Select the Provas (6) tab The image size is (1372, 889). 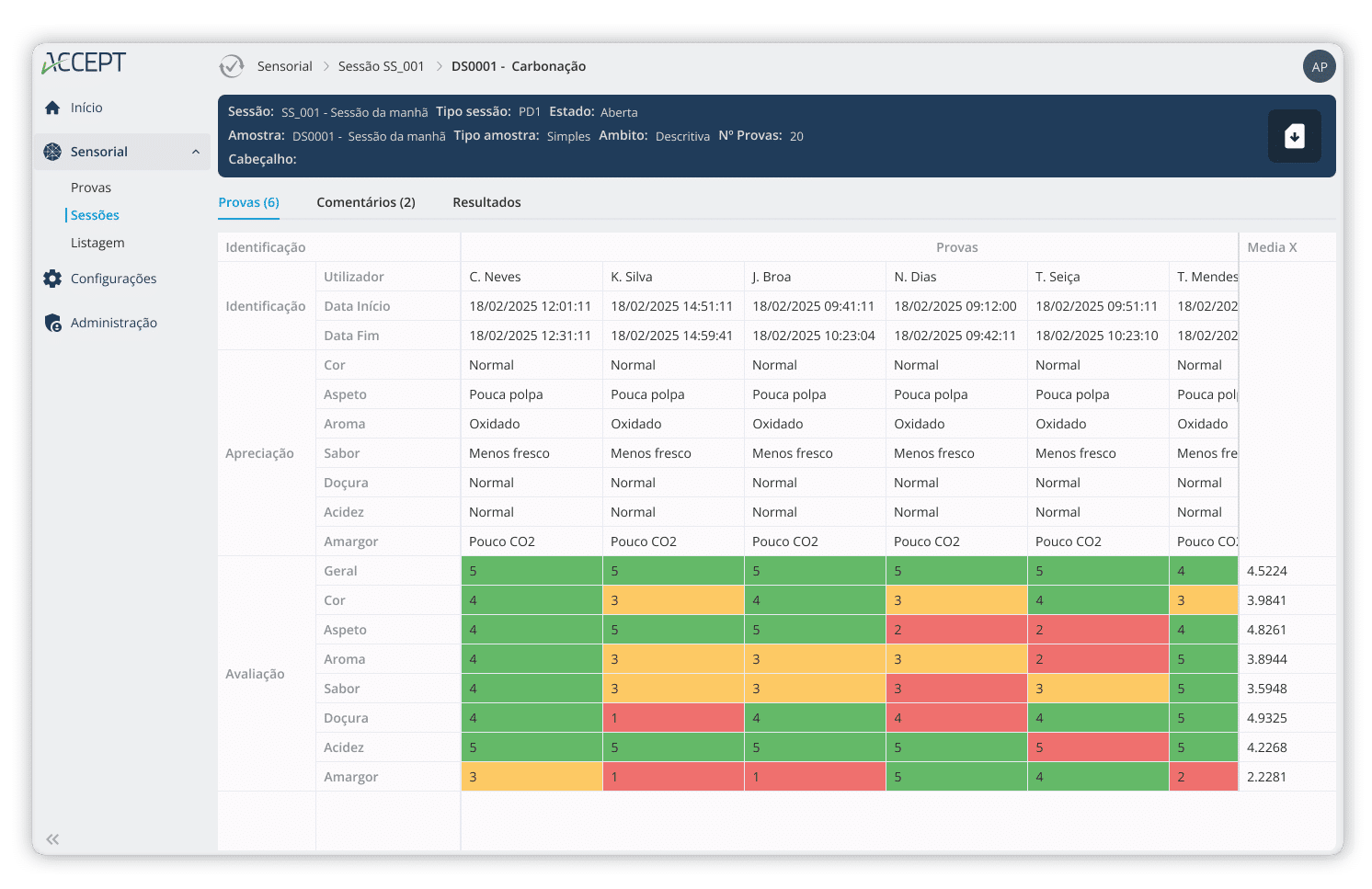point(248,202)
